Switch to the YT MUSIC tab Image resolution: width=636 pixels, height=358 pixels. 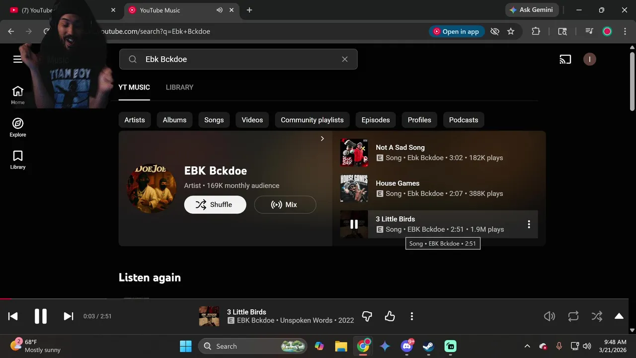tap(134, 87)
